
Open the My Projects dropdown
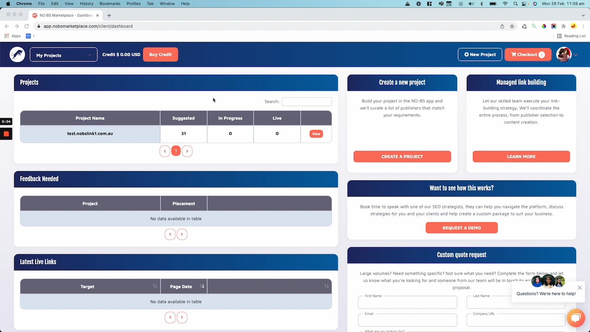[64, 55]
